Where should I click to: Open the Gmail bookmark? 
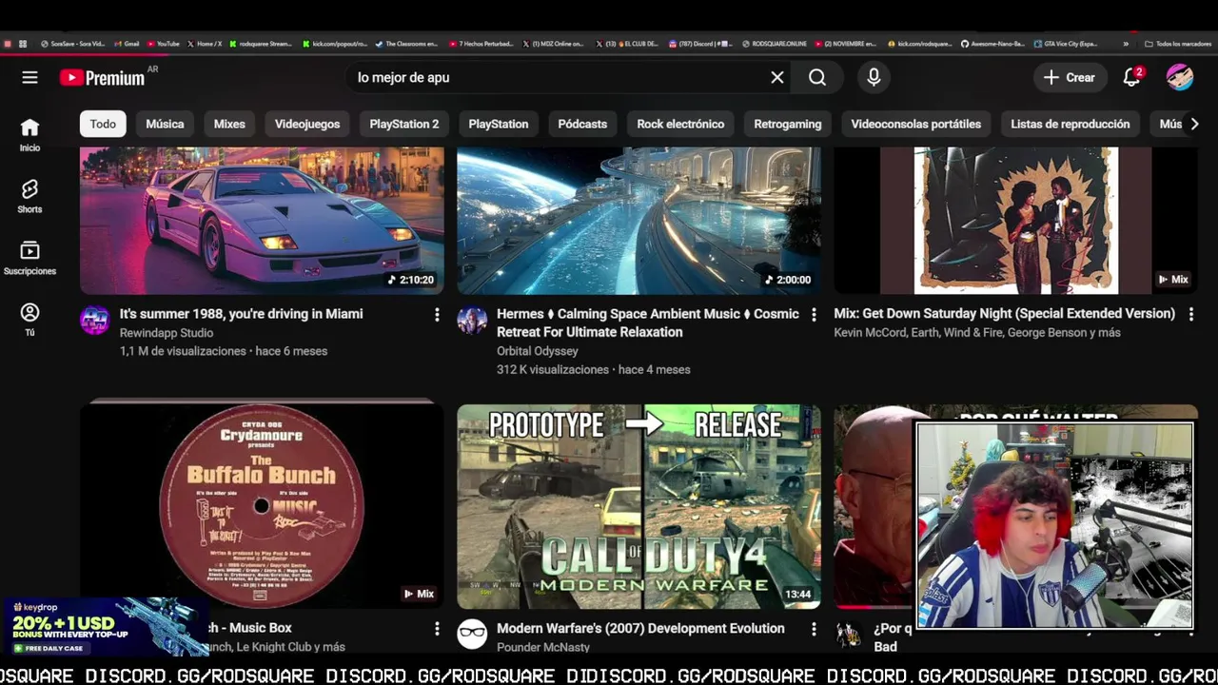coord(128,44)
